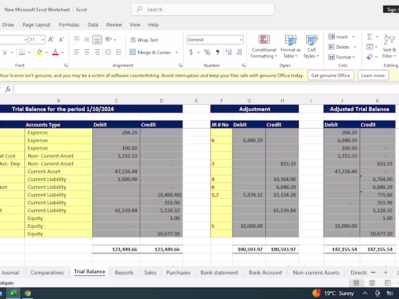Expand the General number format dropdown
The image size is (399, 299).
[x=241, y=40]
